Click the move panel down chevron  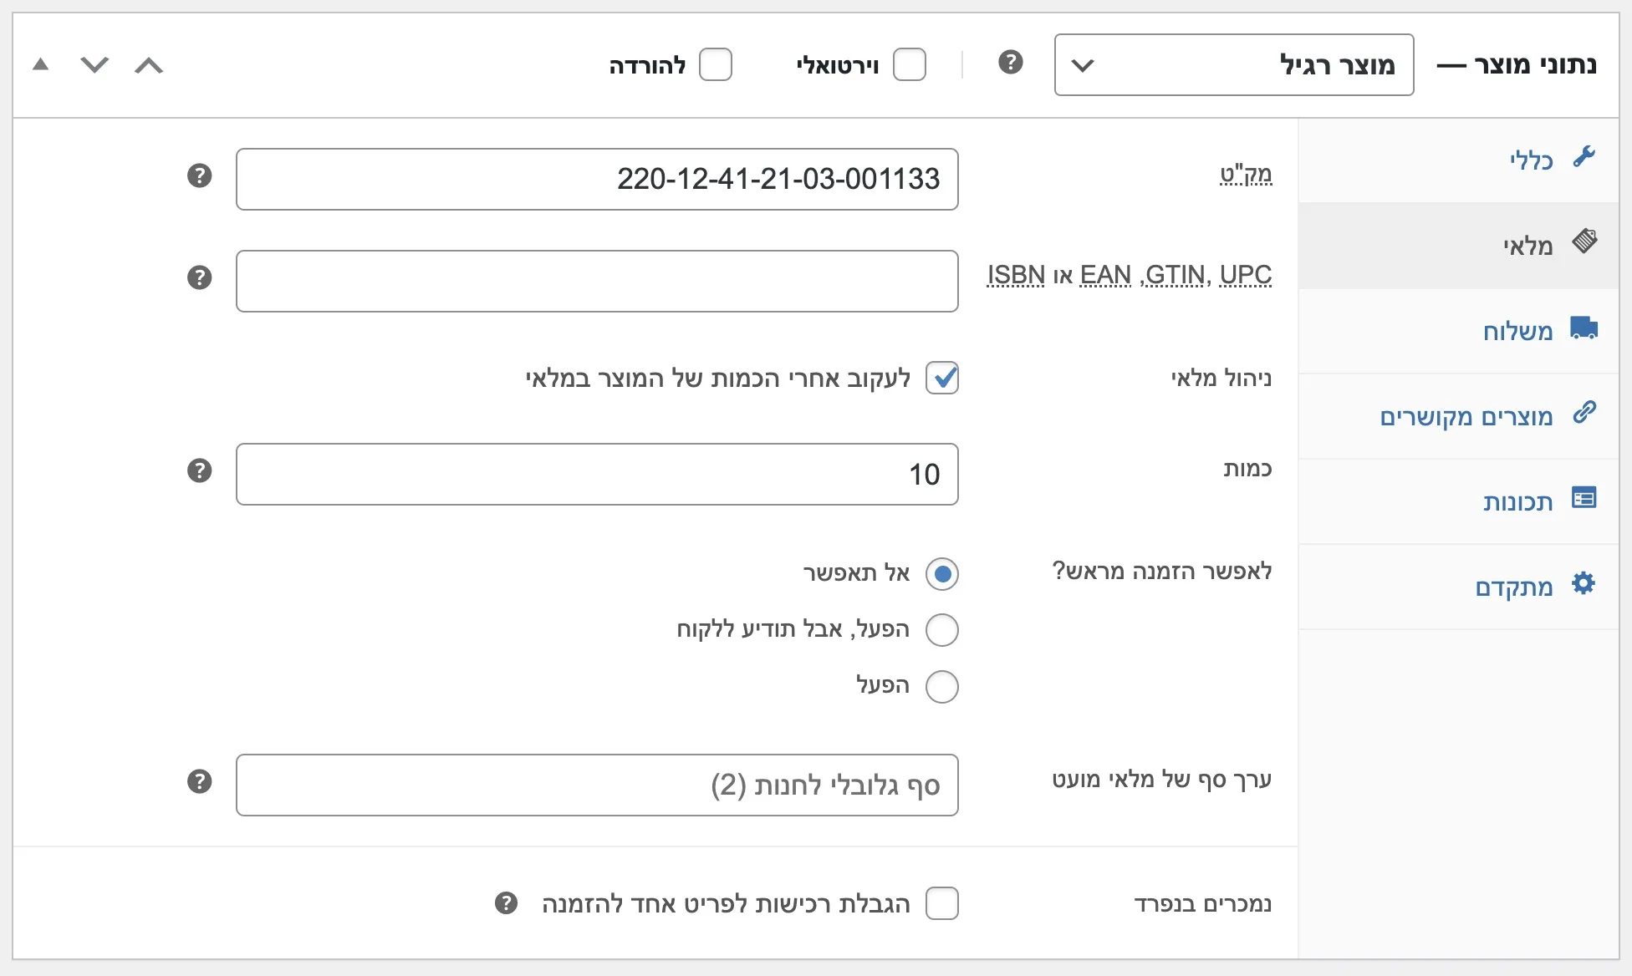(94, 65)
